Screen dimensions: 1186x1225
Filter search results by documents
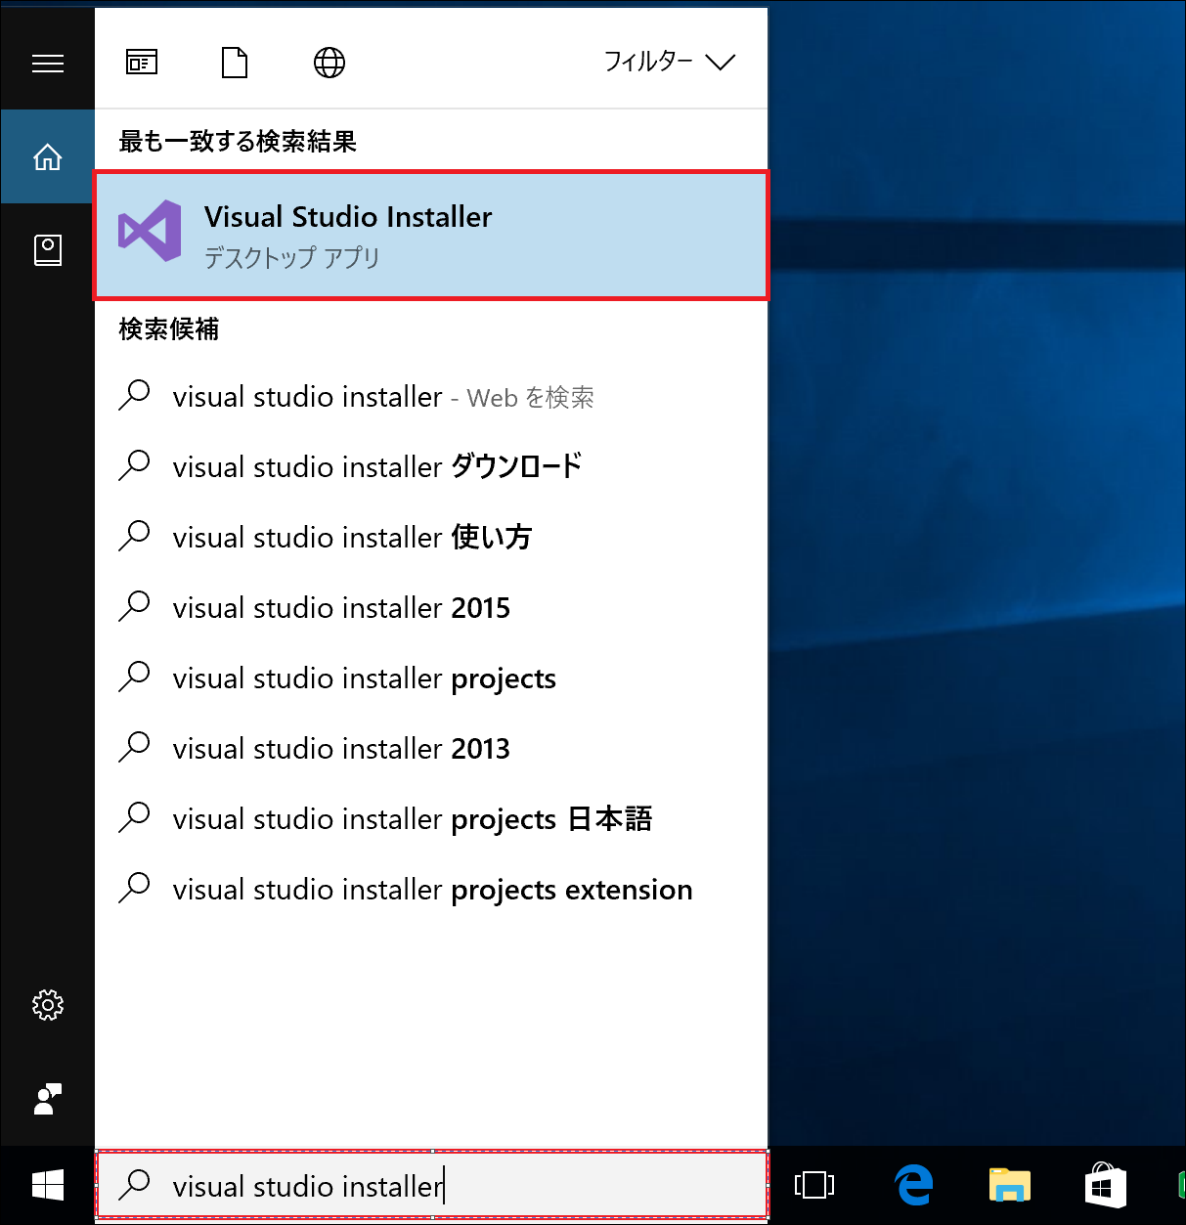(x=234, y=62)
